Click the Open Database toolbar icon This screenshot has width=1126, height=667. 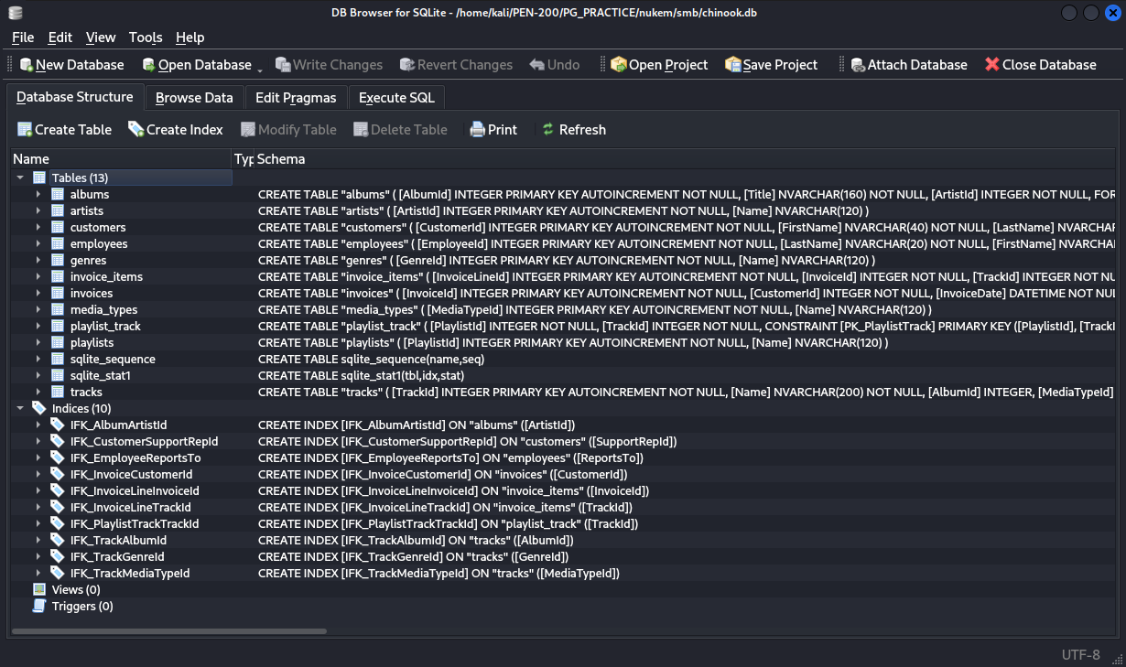tap(149, 65)
